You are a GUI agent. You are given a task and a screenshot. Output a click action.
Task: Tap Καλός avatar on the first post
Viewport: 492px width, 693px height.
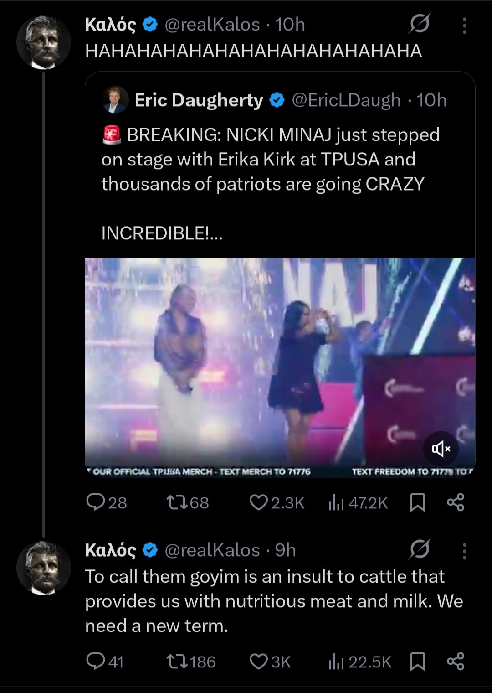(x=44, y=42)
